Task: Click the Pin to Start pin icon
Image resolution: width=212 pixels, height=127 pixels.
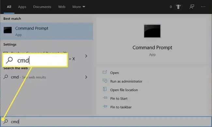Action: [x=105, y=98]
